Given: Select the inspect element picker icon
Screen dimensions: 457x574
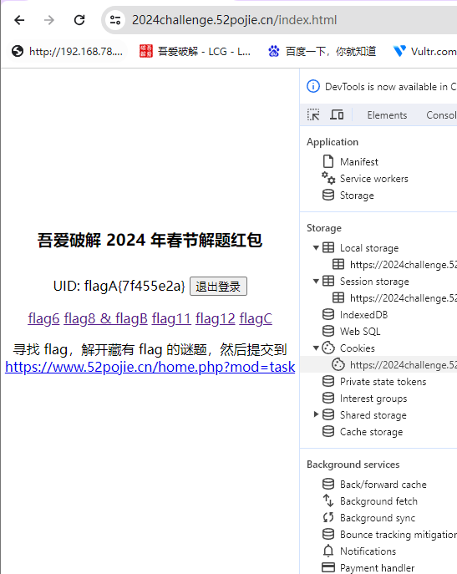Looking at the screenshot, I should (313, 115).
